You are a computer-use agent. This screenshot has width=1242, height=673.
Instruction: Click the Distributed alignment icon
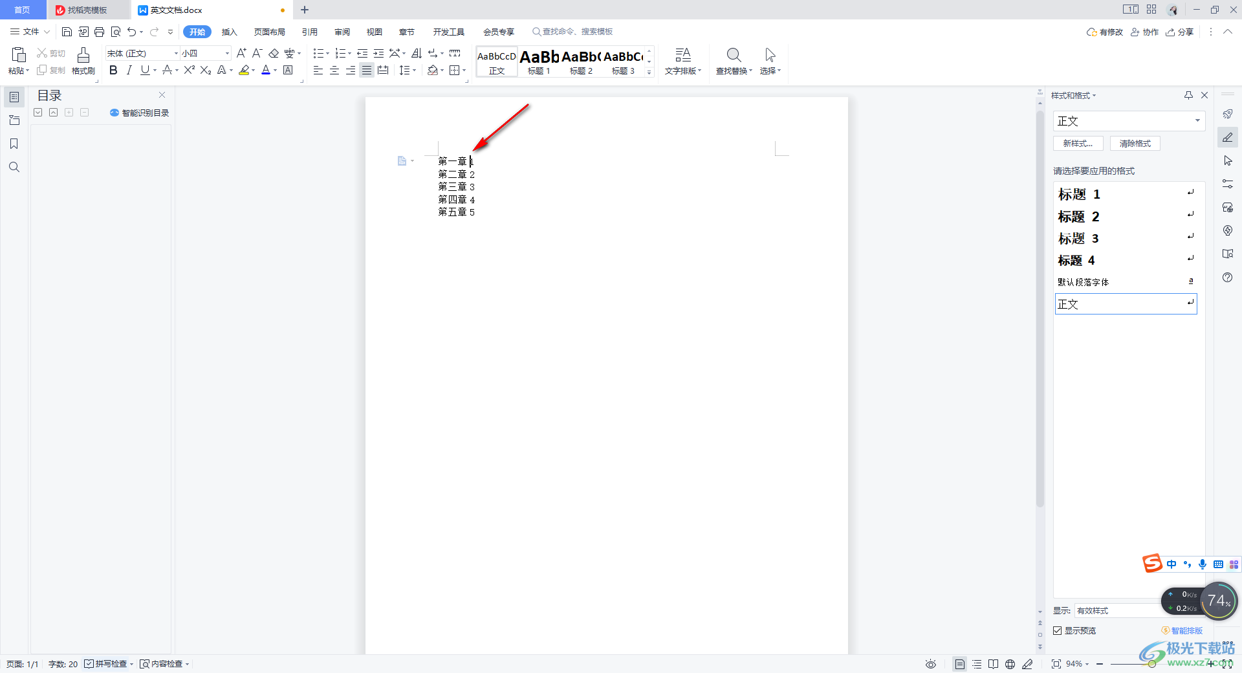(383, 70)
